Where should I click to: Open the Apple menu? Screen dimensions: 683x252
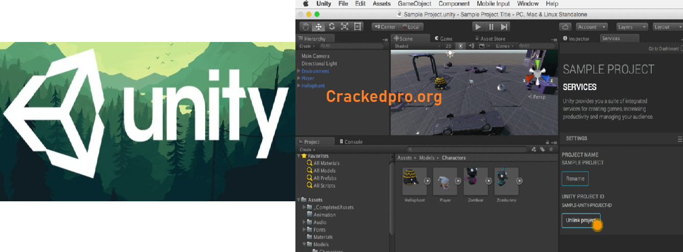306,4
